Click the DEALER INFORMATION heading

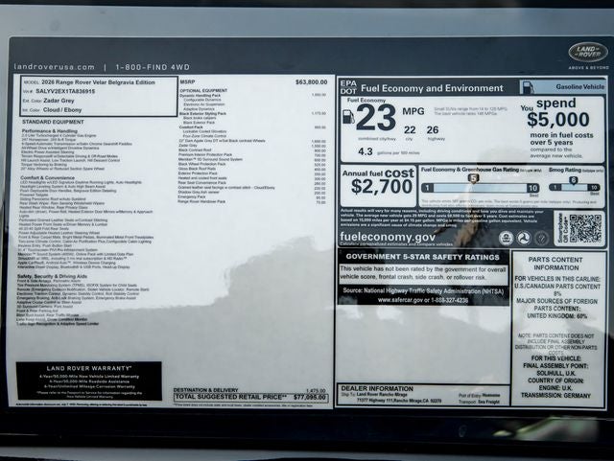click(x=377, y=388)
